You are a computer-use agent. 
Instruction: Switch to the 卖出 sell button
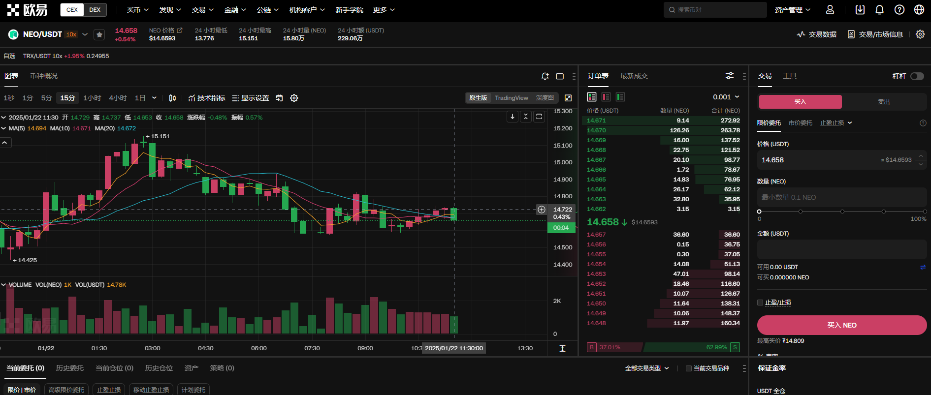(884, 102)
